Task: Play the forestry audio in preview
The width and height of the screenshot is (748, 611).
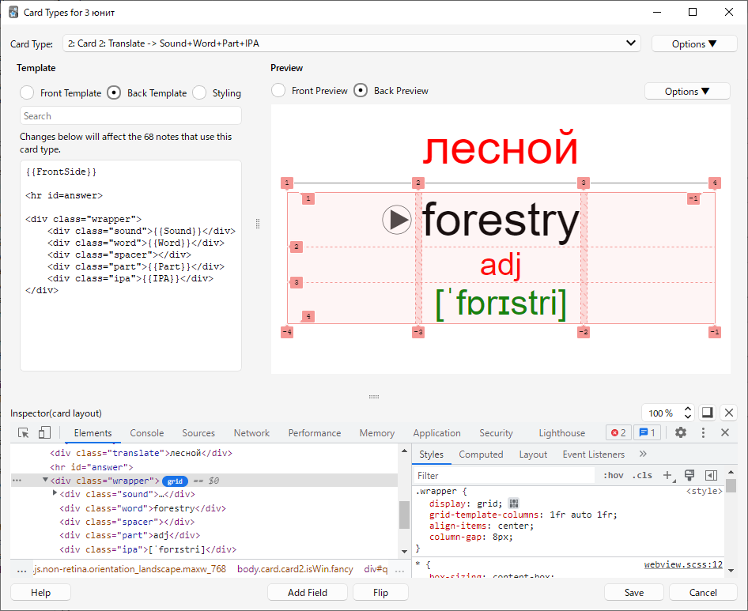Action: (397, 220)
